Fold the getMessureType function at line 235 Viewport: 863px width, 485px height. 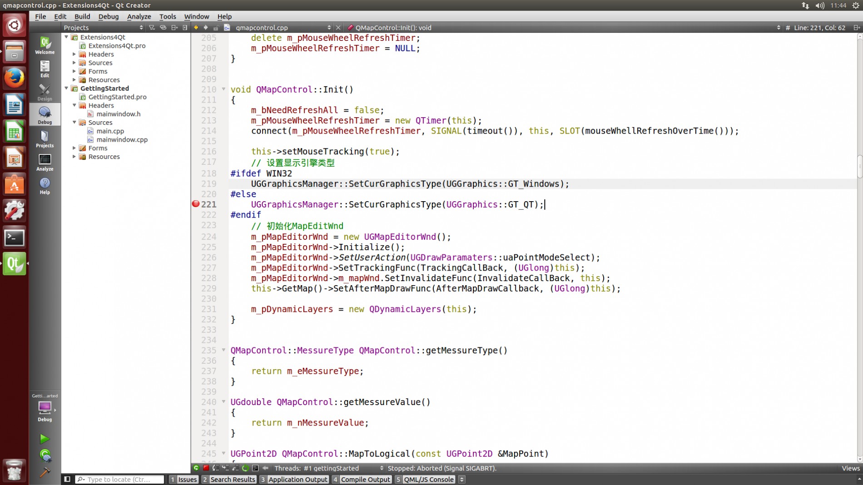(223, 350)
